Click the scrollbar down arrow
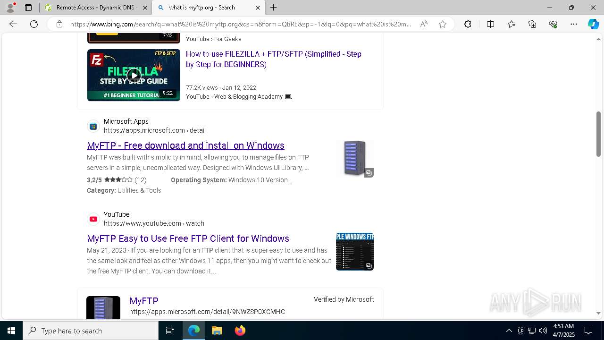The image size is (604, 340). (598, 313)
